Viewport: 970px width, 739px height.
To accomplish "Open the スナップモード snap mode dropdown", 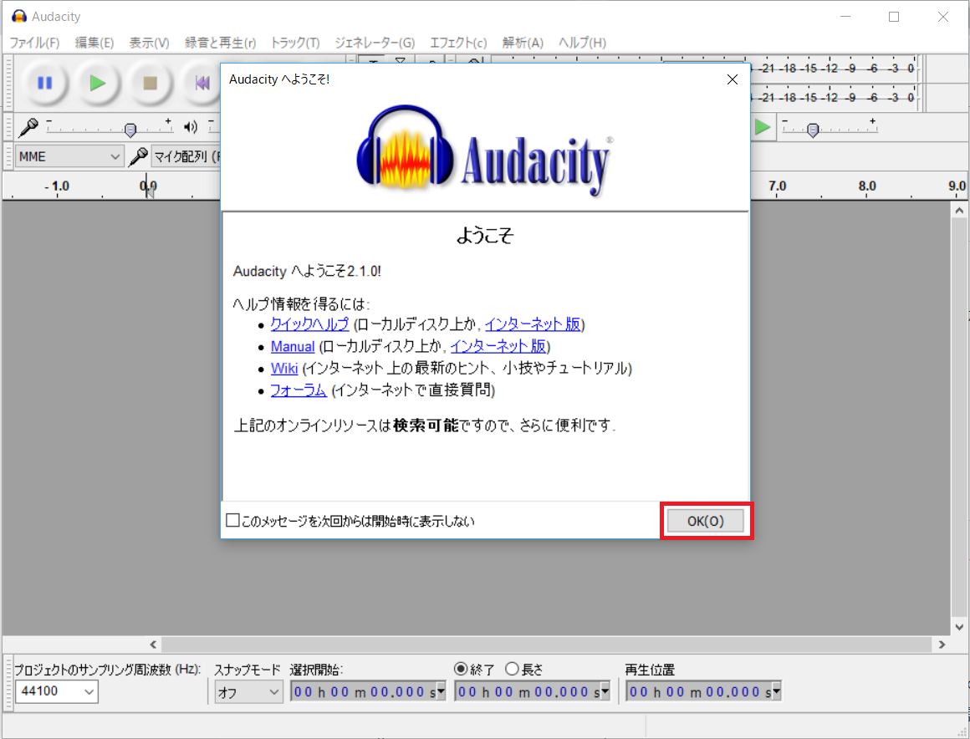I will [248, 692].
